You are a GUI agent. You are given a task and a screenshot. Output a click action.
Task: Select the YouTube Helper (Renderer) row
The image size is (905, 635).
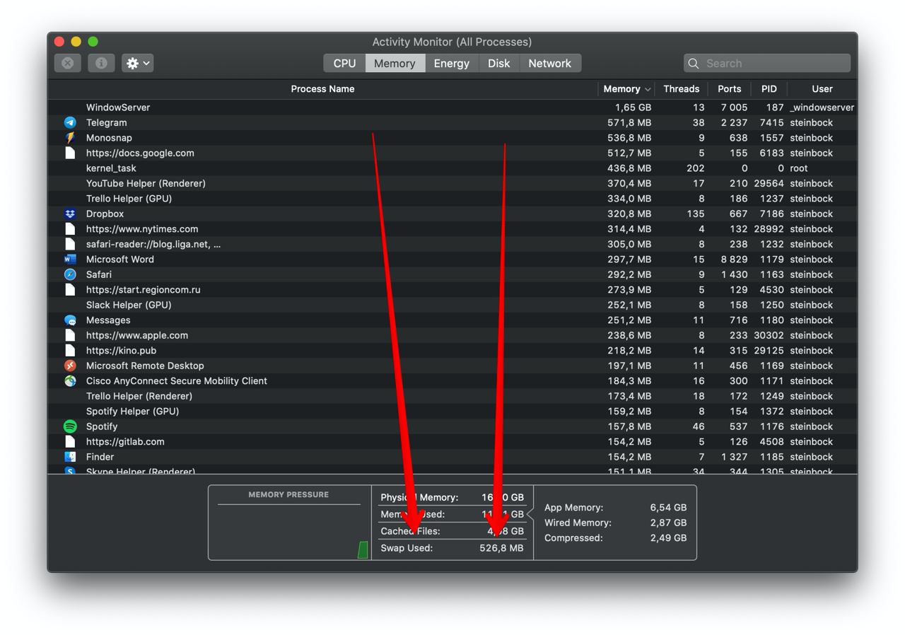tap(452, 183)
